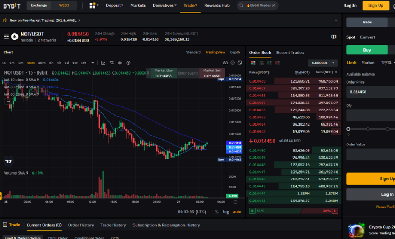395x239 pixels.
Task: Click the fullscreen chart icon
Action: point(240,63)
